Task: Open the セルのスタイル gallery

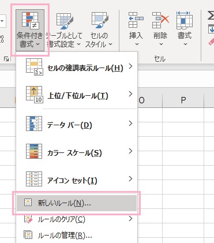Action: pyautogui.click(x=99, y=30)
